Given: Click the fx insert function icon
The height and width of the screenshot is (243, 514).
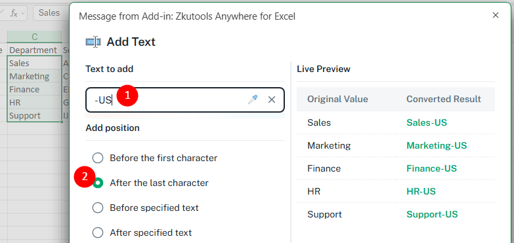Looking at the screenshot, I should [14, 13].
